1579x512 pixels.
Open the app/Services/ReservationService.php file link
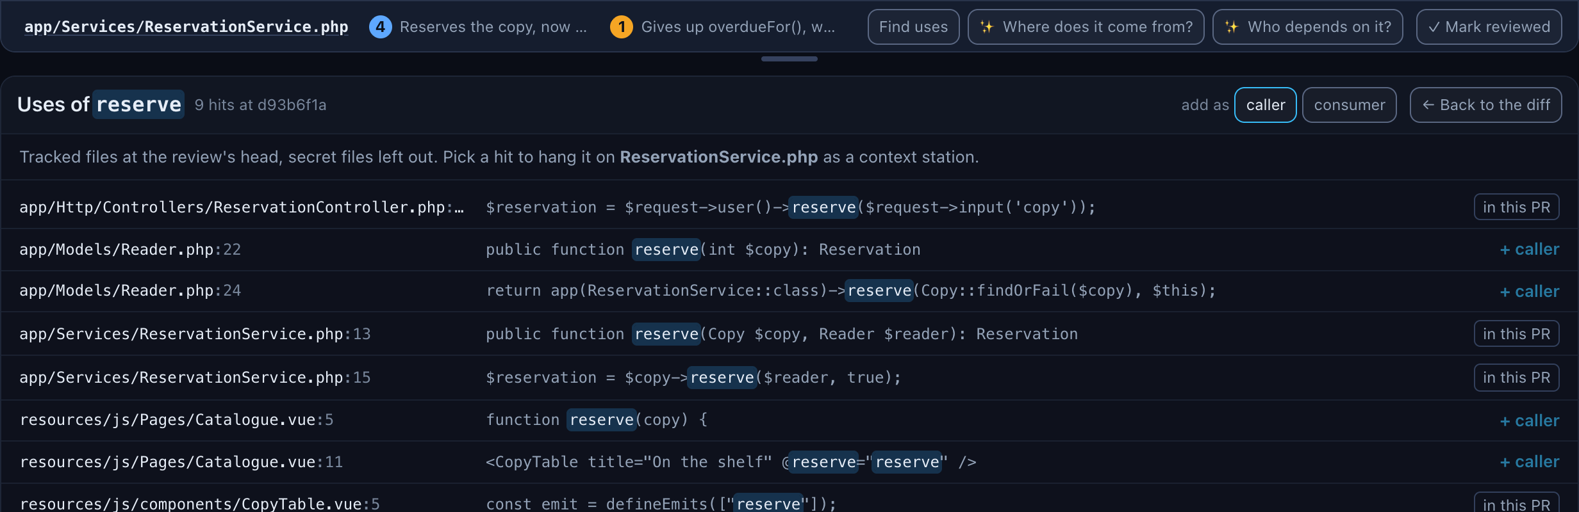186,27
